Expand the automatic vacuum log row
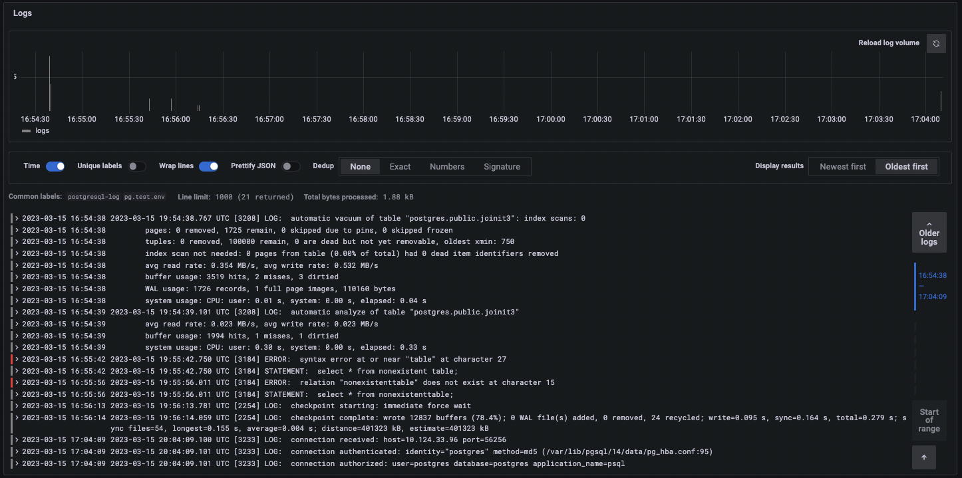 (x=17, y=219)
